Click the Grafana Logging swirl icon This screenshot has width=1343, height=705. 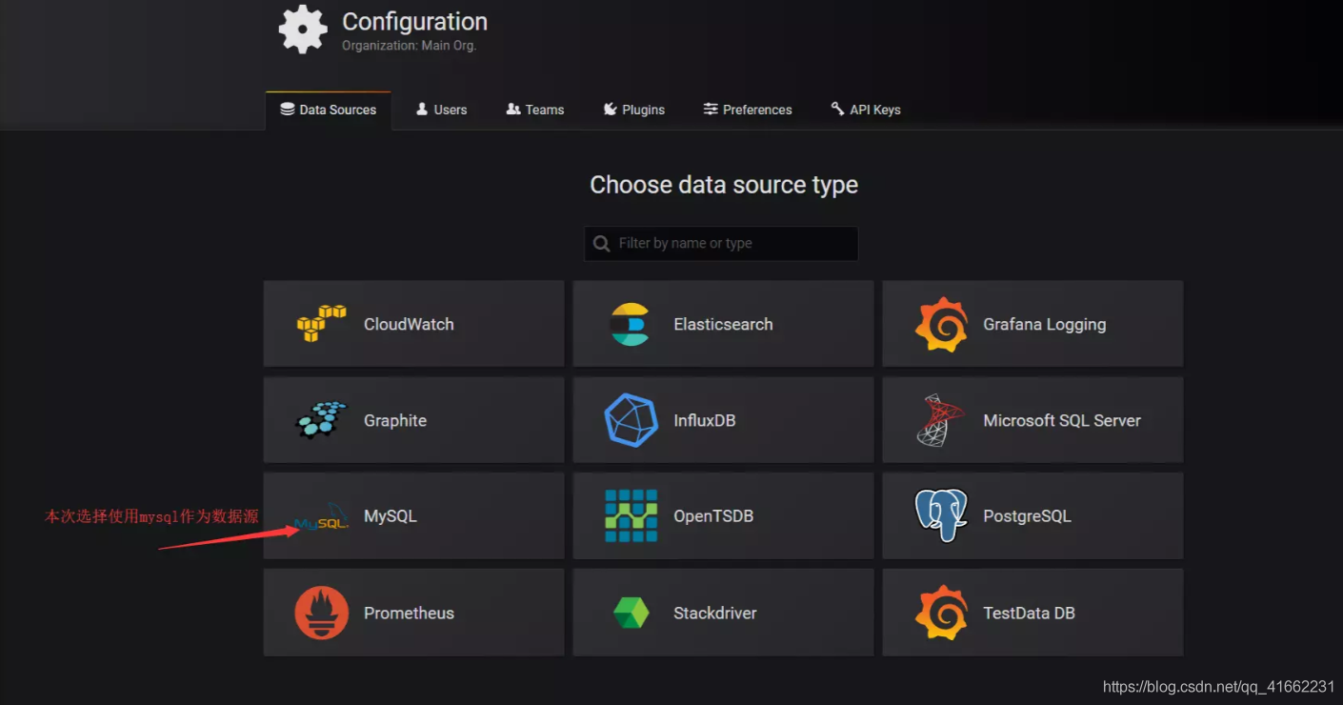click(941, 324)
